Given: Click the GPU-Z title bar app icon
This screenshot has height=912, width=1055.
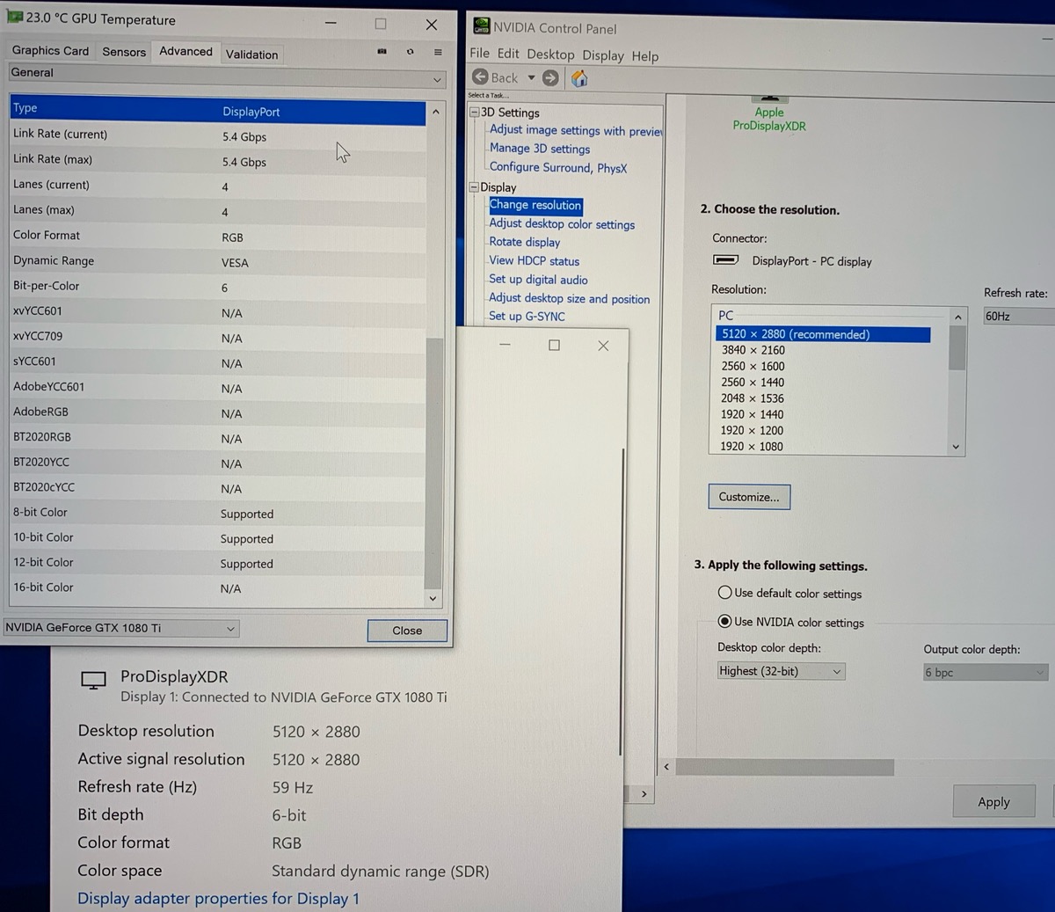Looking at the screenshot, I should click(15, 18).
